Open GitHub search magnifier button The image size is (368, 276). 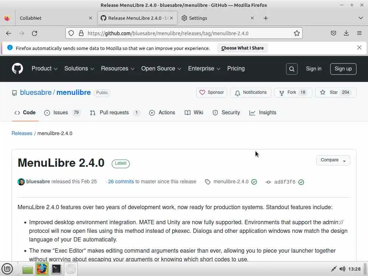291,69
